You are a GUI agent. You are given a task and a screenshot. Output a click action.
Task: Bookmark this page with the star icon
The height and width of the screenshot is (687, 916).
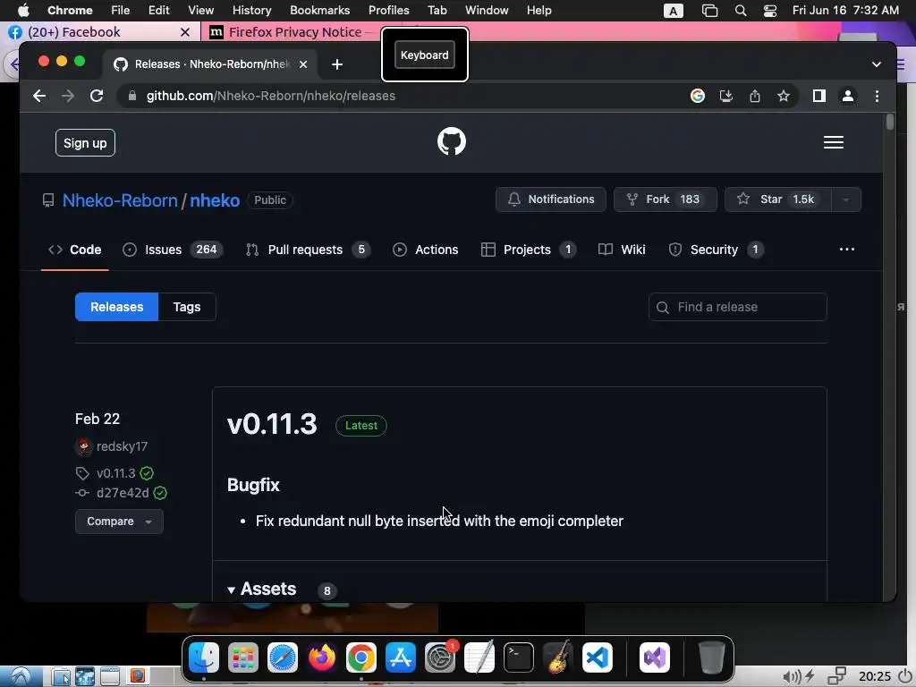tap(784, 96)
